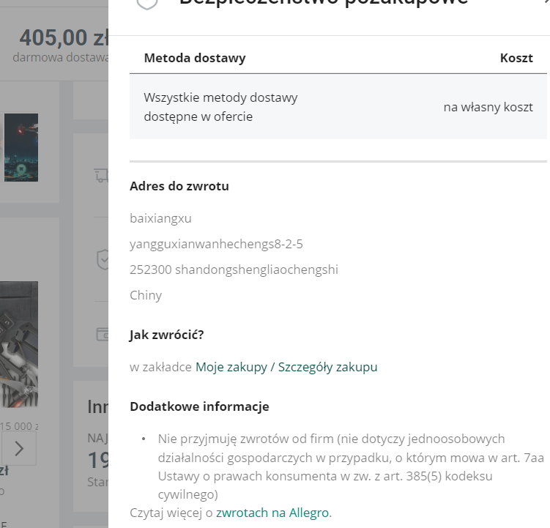Click the Metoda dostawy column header
The width and height of the screenshot is (550, 528).
[195, 58]
